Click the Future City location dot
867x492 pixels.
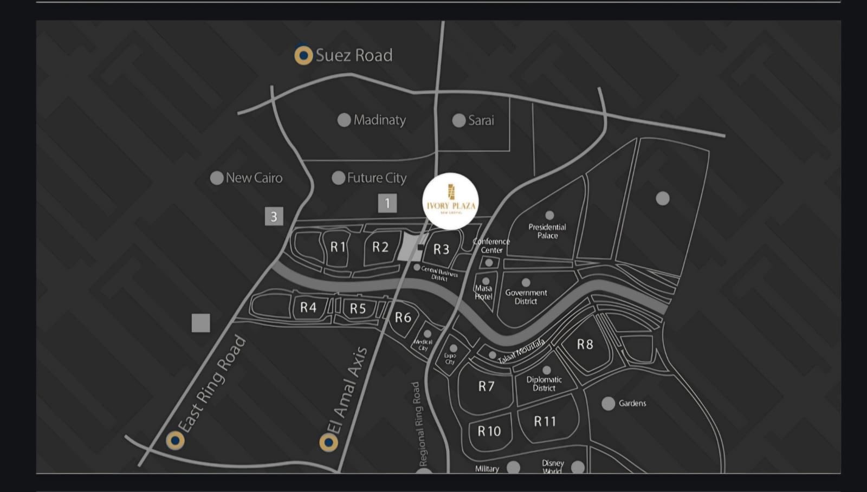click(x=339, y=178)
